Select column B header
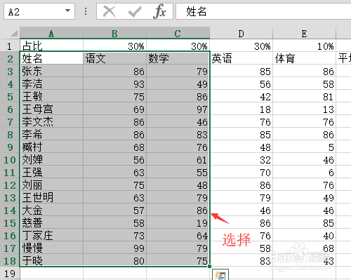Screen dimensions: 351x280 pos(114,33)
